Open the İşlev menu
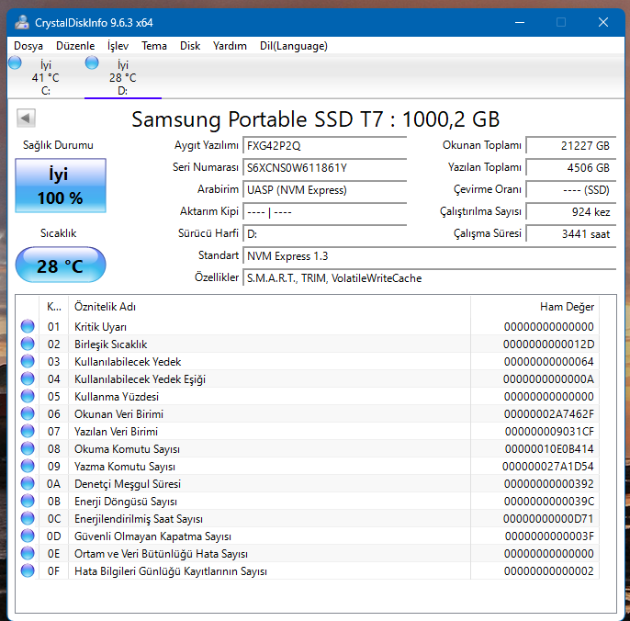This screenshot has width=630, height=621. click(x=118, y=46)
